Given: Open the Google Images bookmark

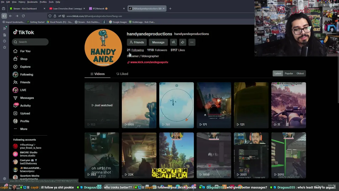Looking at the screenshot, I should (118, 22).
